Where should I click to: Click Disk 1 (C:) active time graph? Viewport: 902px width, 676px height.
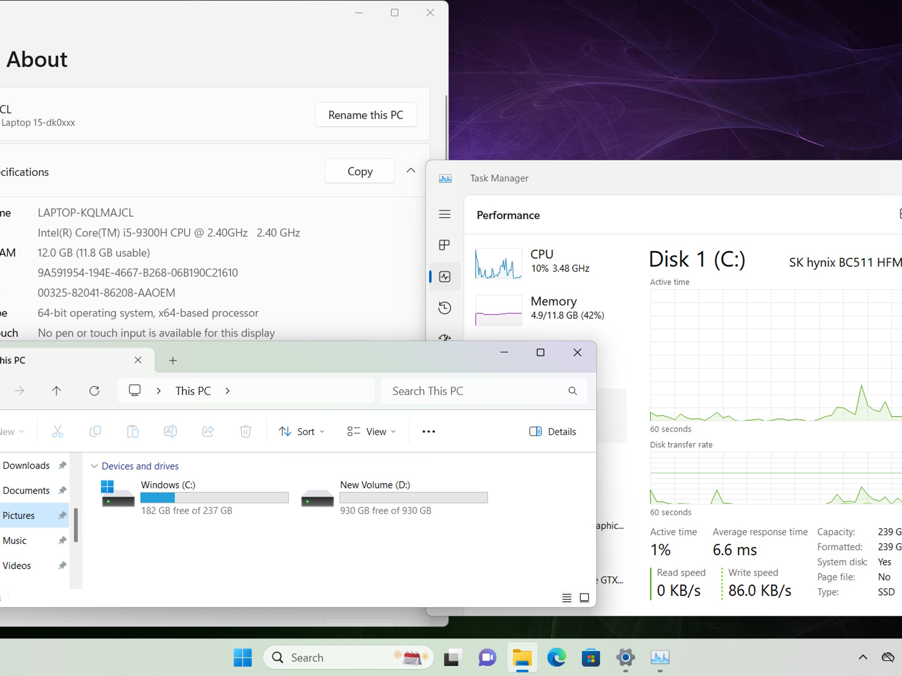point(776,355)
